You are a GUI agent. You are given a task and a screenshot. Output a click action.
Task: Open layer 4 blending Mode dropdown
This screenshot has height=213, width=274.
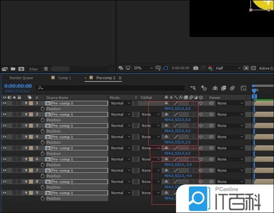(121, 137)
